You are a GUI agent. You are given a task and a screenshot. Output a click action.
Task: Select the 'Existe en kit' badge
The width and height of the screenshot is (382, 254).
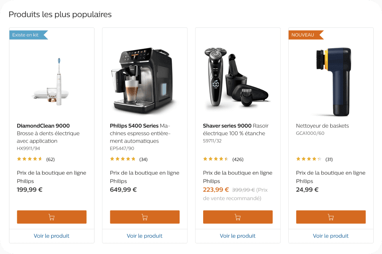coord(25,34)
